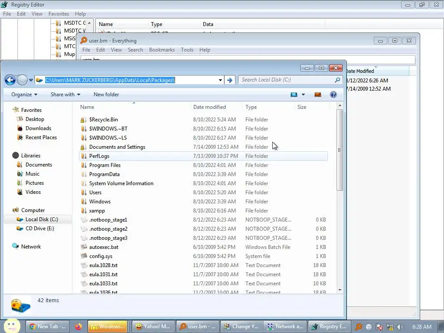Image resolution: width=444 pixels, height=333 pixels.
Task: Select Network in navigation pane
Action: pos(31,246)
